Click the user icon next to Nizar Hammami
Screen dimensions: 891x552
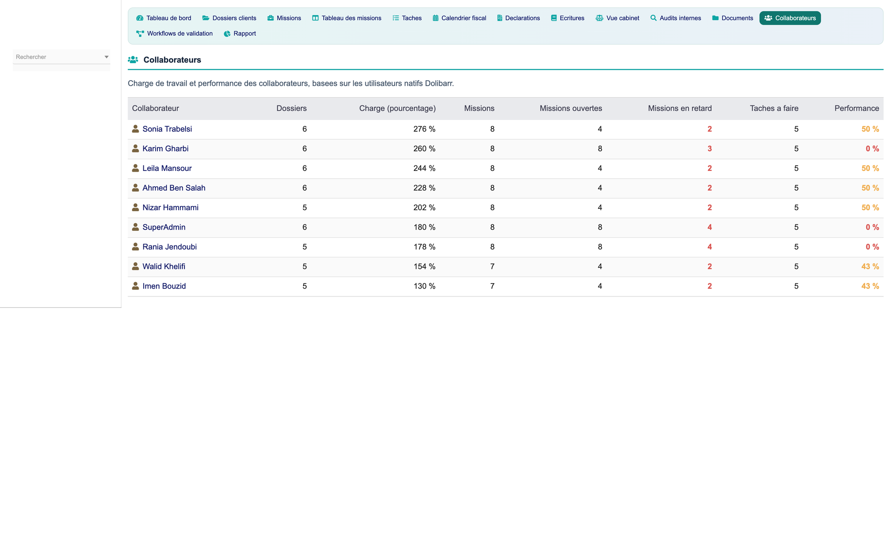136,208
